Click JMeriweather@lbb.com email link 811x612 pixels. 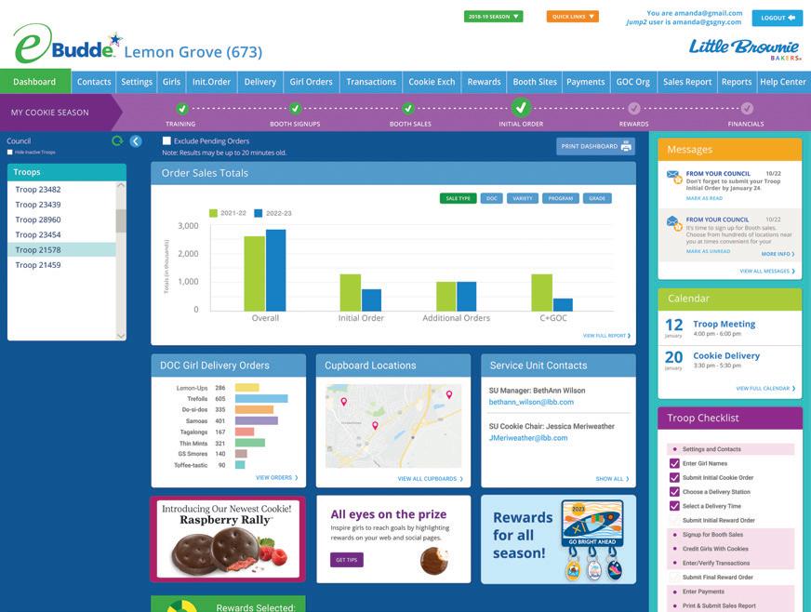tap(528, 438)
